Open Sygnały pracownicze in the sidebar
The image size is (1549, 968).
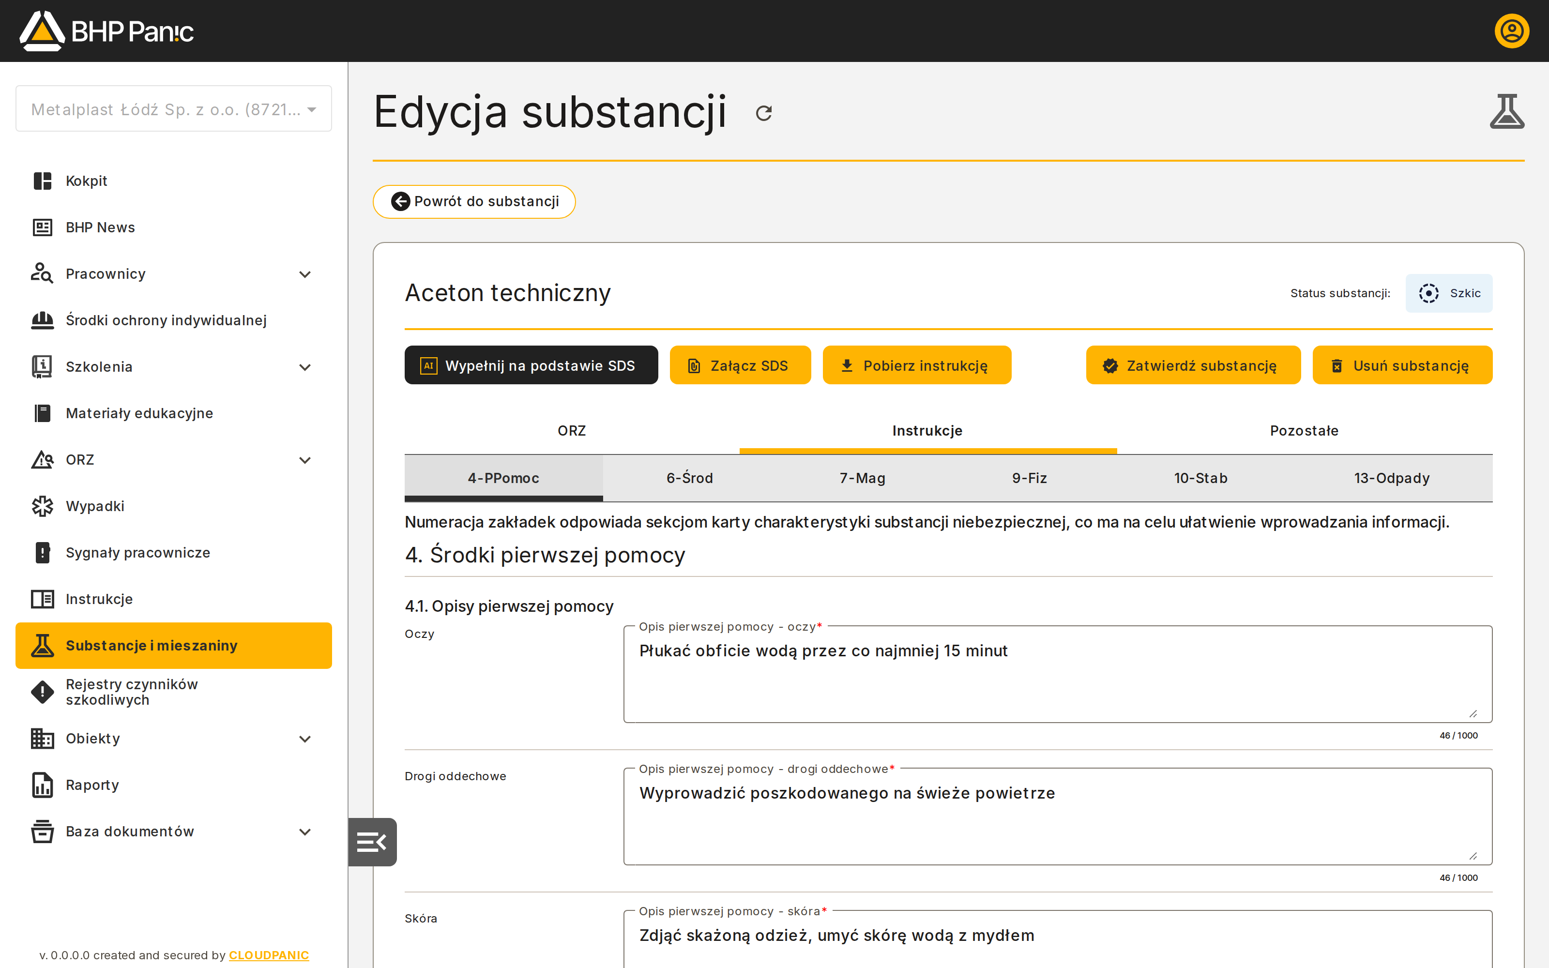pos(173,553)
